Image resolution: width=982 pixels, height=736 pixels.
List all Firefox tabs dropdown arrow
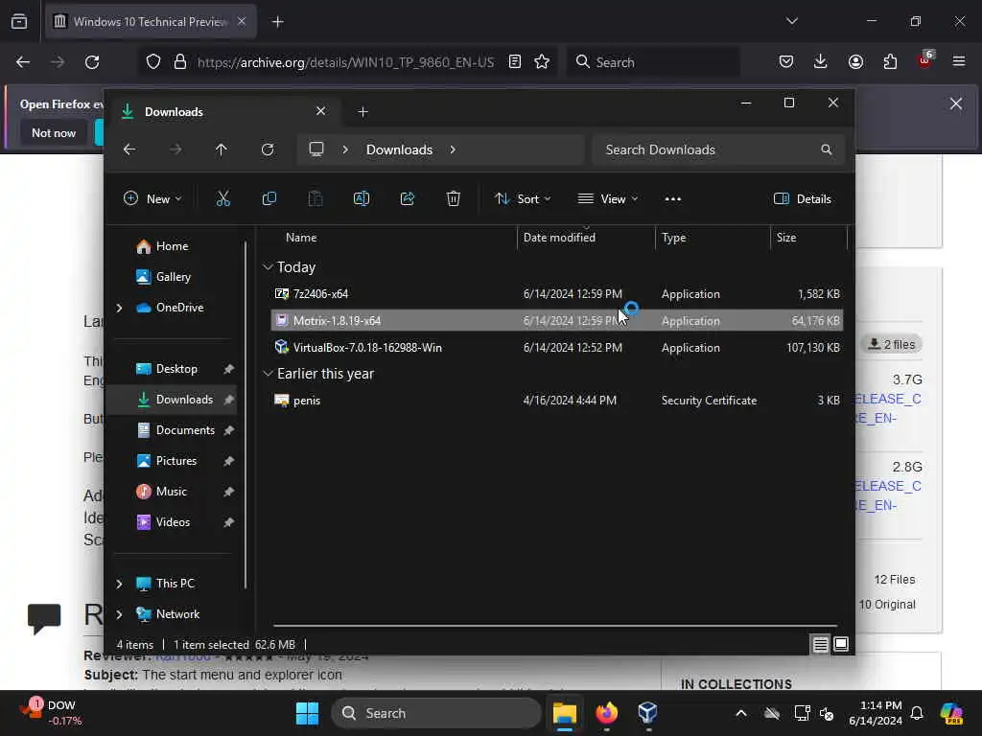[791, 21]
